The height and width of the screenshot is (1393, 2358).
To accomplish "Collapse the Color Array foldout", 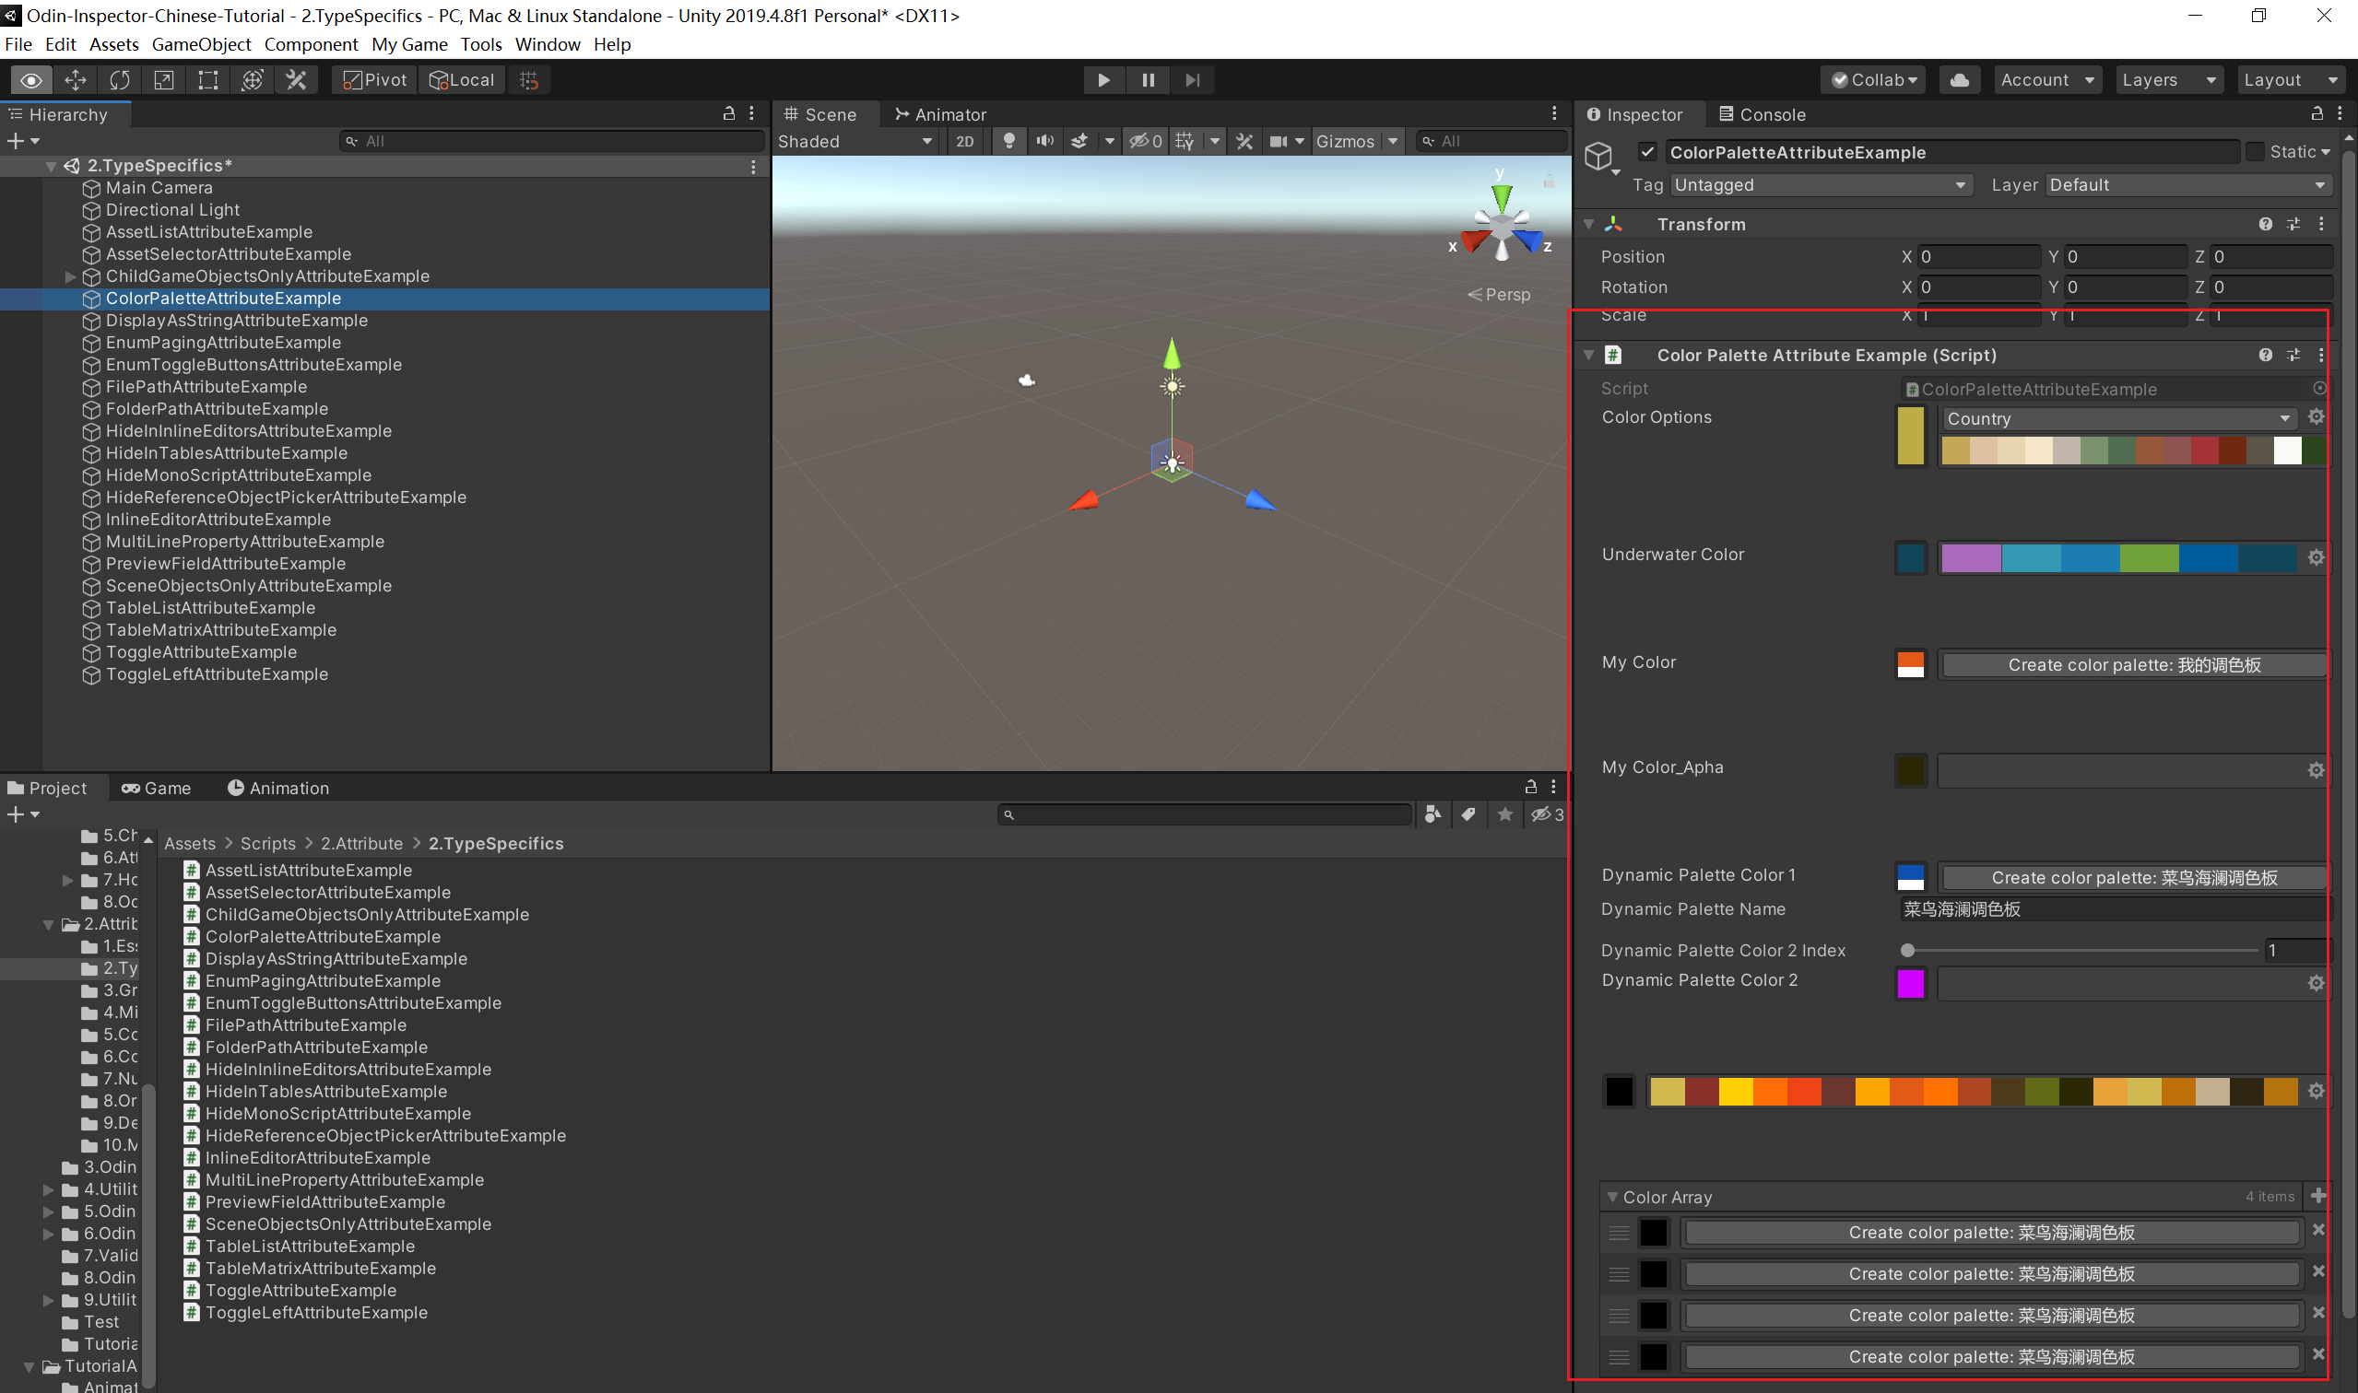I will pos(1612,1197).
